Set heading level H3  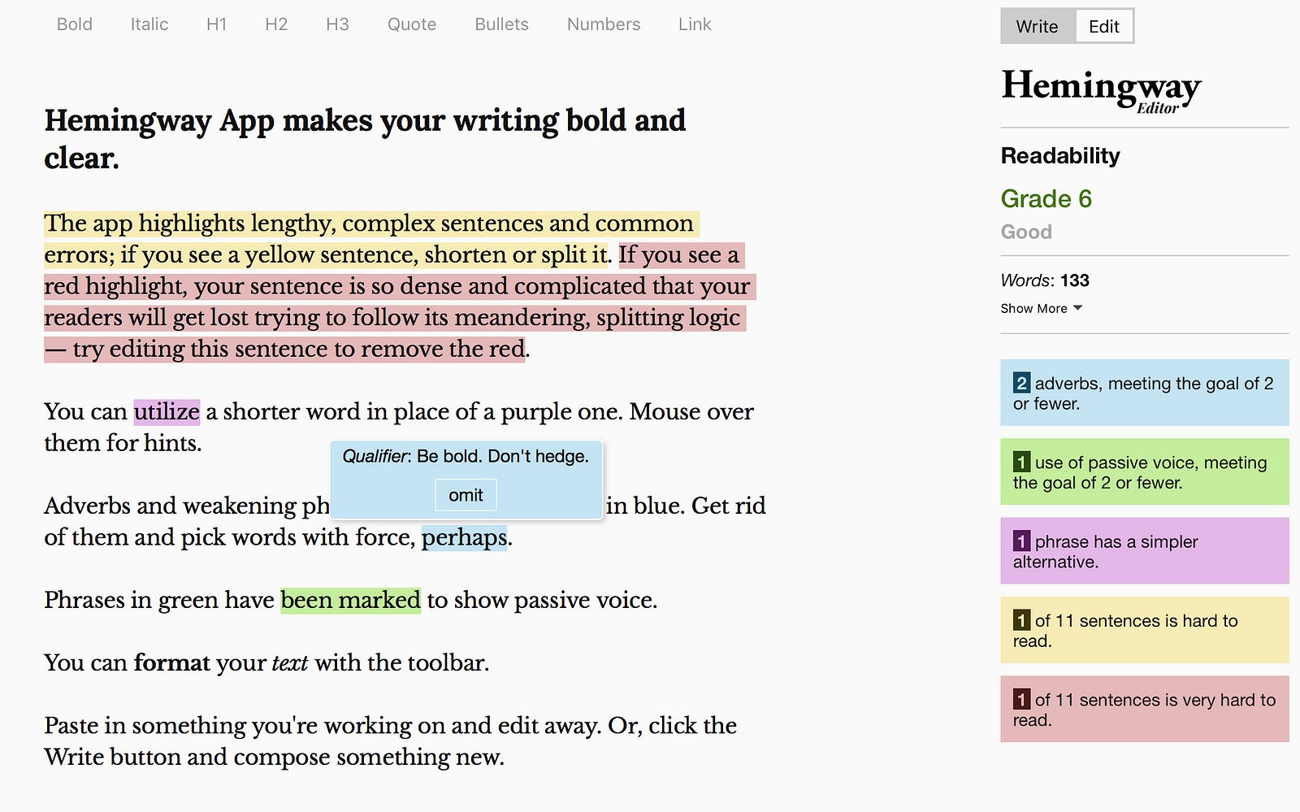pyautogui.click(x=337, y=24)
